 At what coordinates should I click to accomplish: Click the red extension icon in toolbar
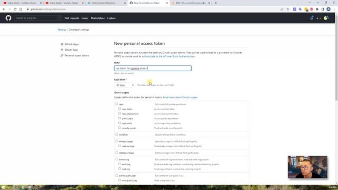click(312, 9)
